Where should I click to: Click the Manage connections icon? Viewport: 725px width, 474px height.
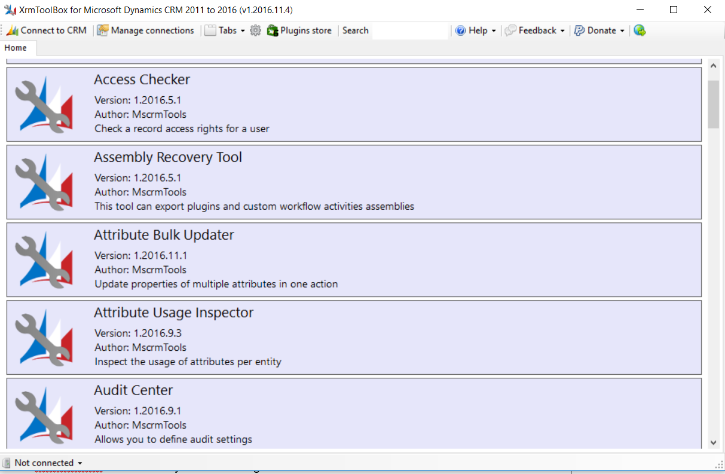point(103,30)
